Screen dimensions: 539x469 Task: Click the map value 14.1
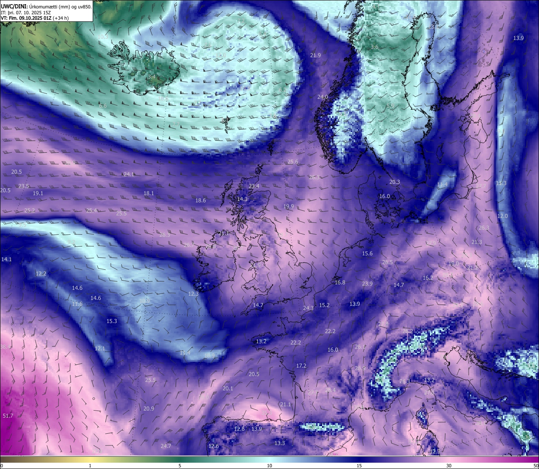click(x=6, y=259)
